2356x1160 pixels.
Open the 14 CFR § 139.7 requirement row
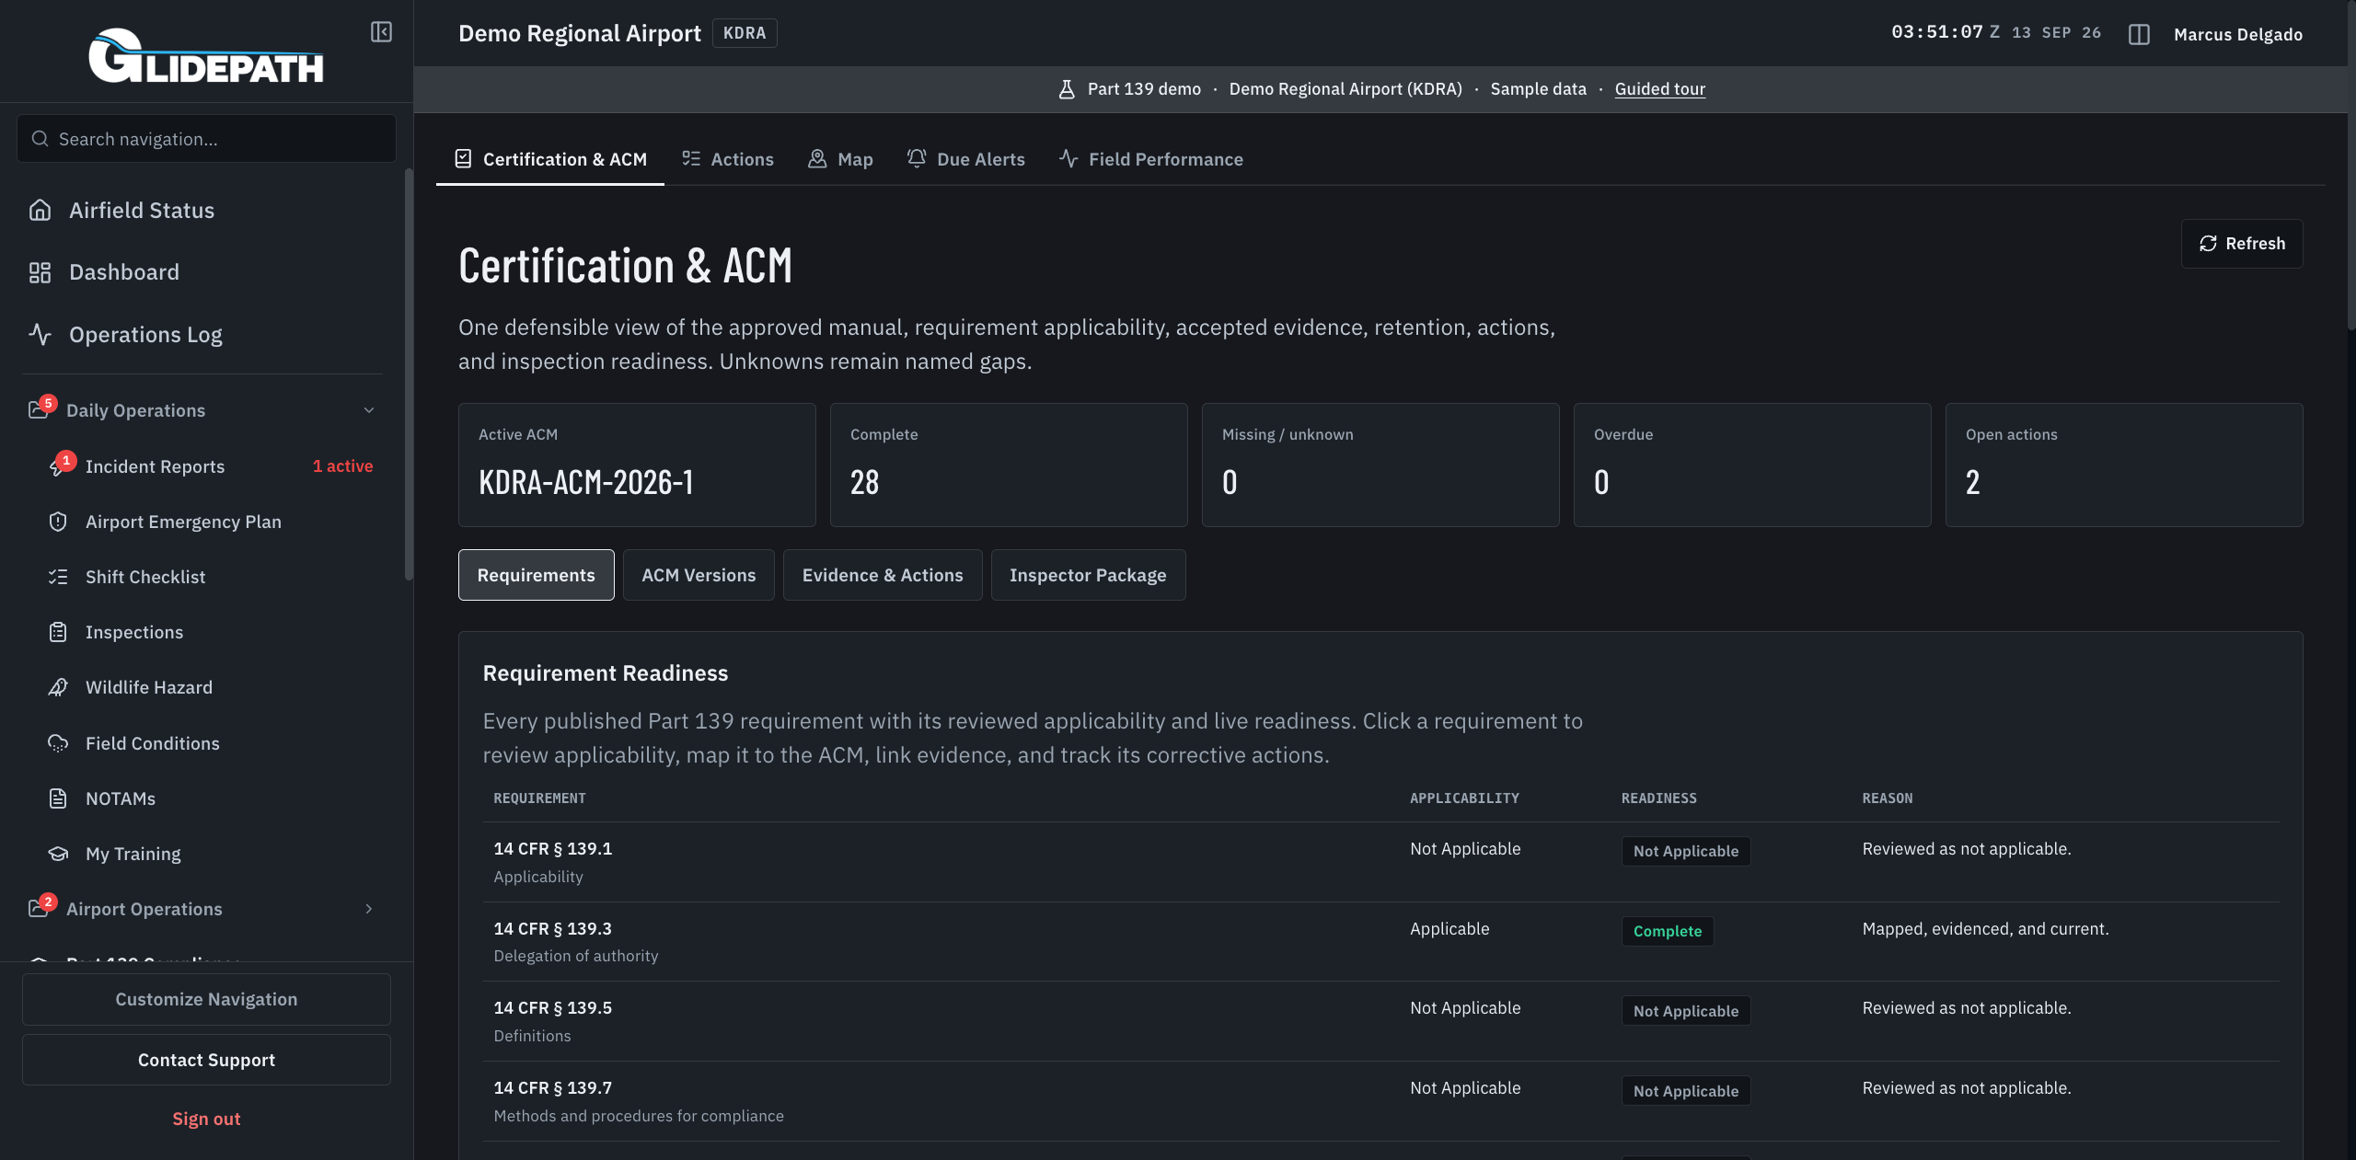tap(1380, 1101)
